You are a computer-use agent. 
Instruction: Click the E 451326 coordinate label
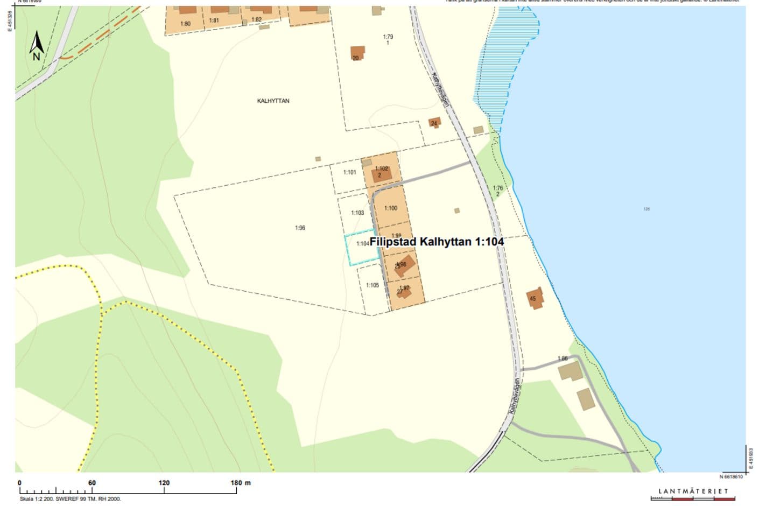pos(10,20)
